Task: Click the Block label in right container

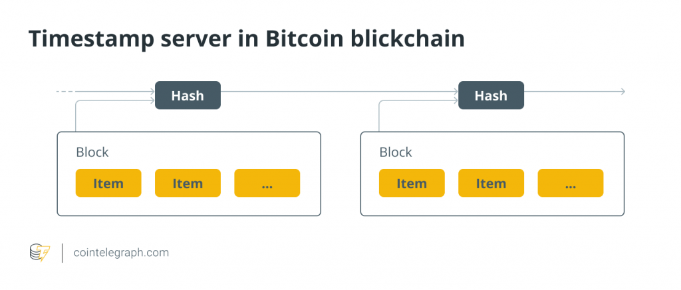Action: pos(396,152)
